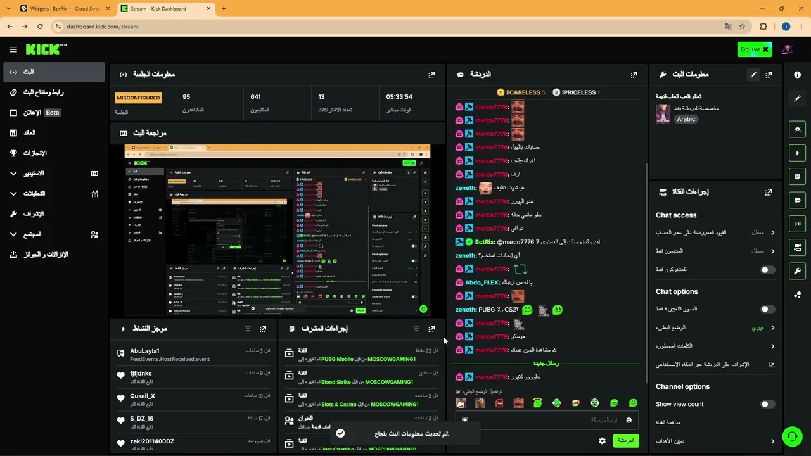This screenshot has width=811, height=456.
Task: Click the stream preview thumbnail
Action: 278,231
